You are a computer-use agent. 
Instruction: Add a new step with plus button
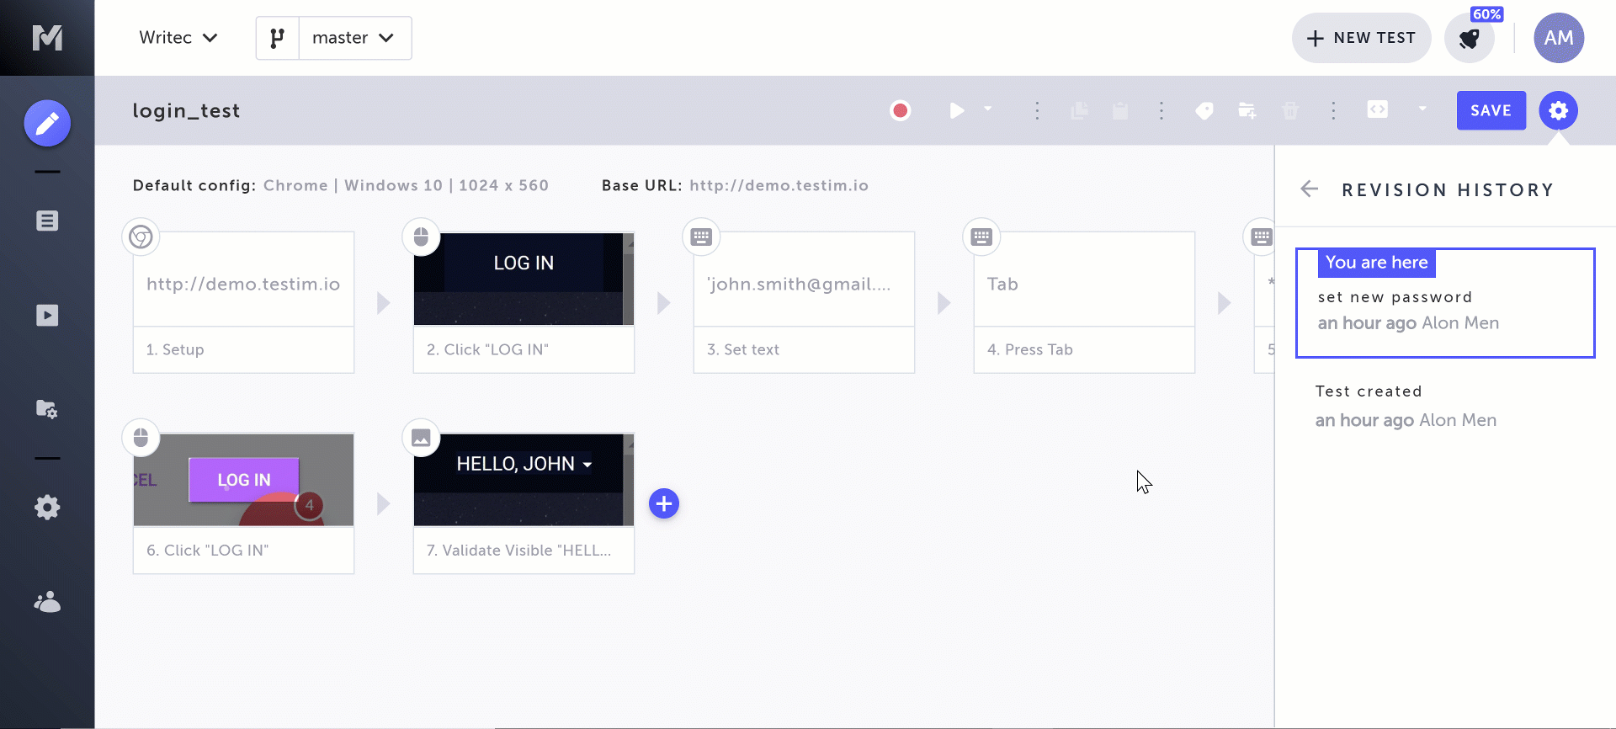click(664, 503)
